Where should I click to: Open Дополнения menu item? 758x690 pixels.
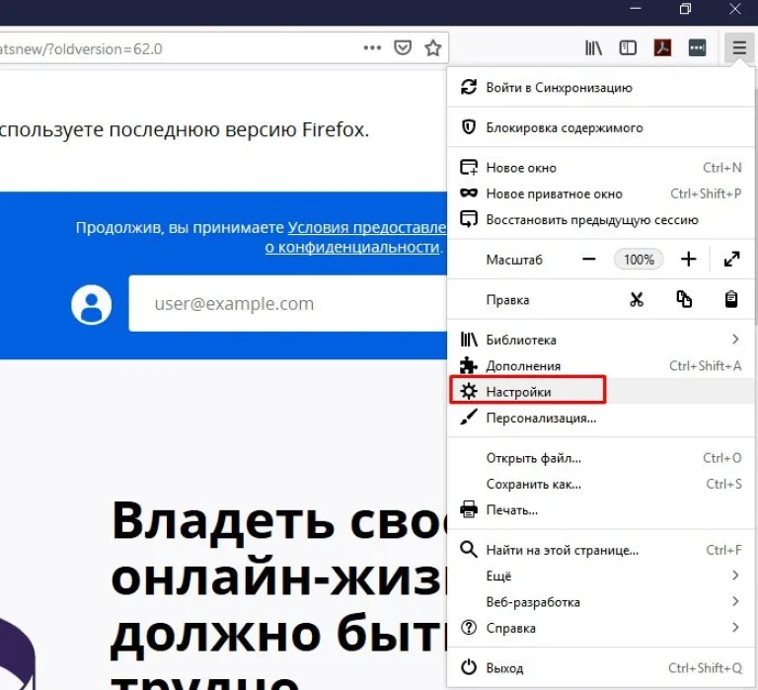click(600, 366)
